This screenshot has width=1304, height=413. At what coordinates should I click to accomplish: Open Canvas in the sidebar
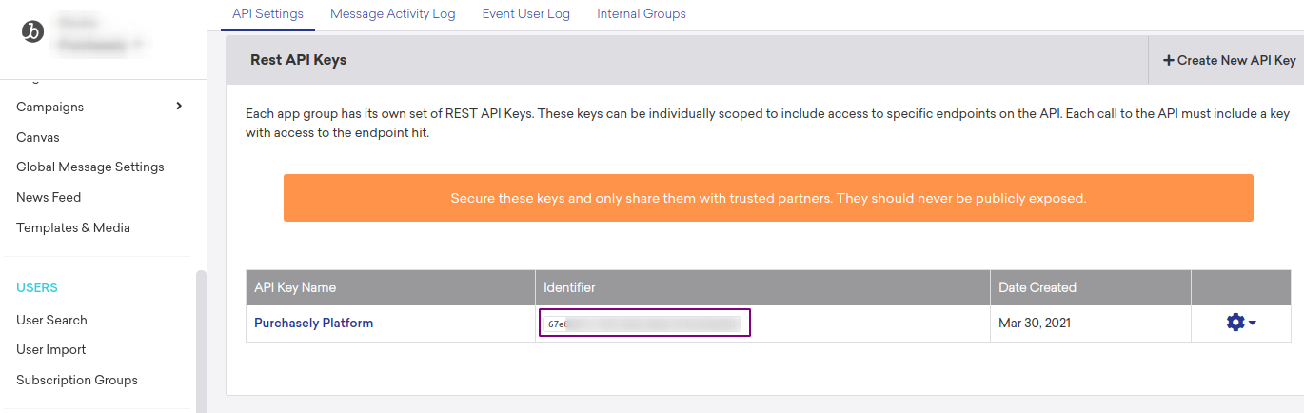pyautogui.click(x=38, y=137)
